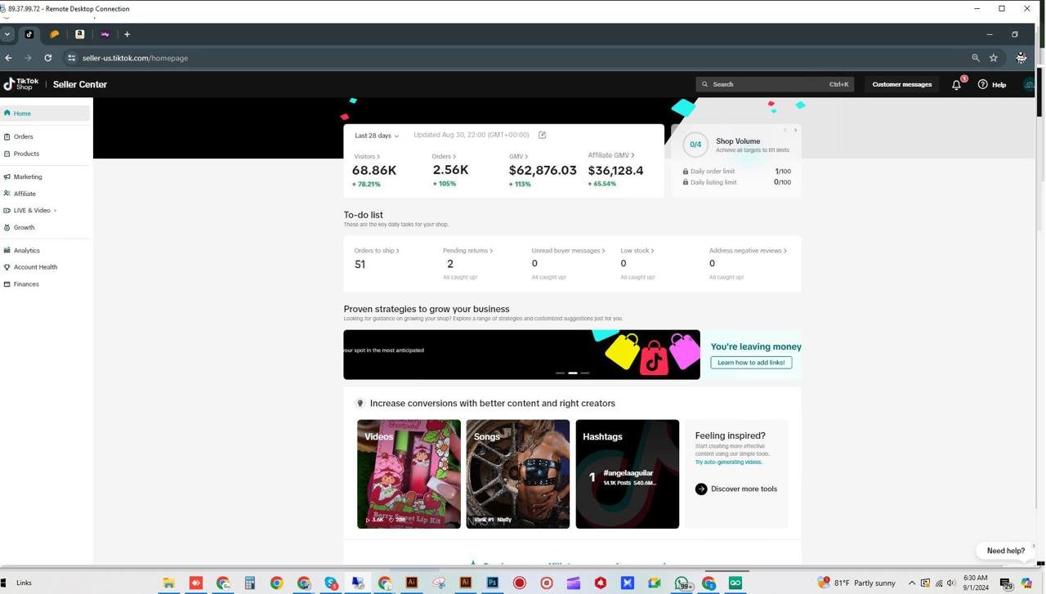Click the TikTok Shop logo

(x=21, y=84)
